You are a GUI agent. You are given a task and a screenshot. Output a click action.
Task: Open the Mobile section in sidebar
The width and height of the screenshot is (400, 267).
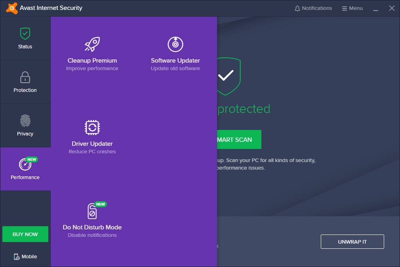(x=25, y=257)
